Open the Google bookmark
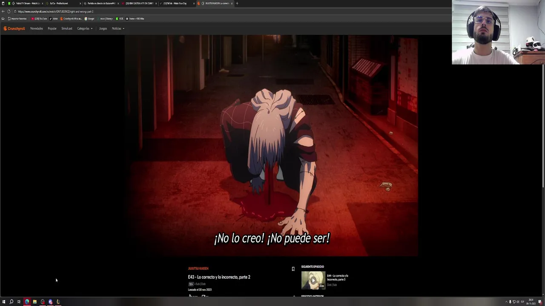The image size is (545, 306). click(89, 19)
